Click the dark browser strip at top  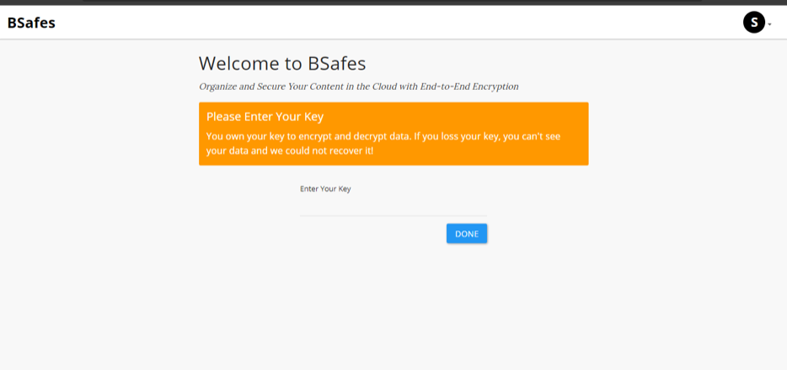click(x=393, y=3)
